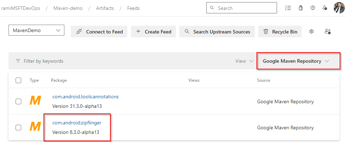The image size is (346, 142).
Task: Click Connect to Feed button
Action: [x=99, y=32]
